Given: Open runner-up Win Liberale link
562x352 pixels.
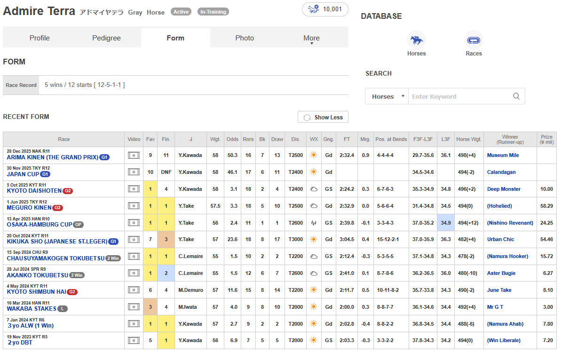Looking at the screenshot, I should [x=504, y=340].
